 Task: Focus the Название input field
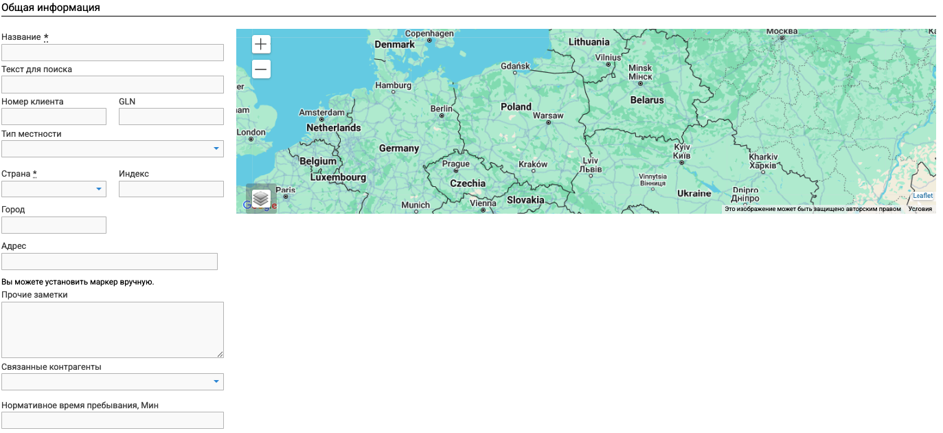tap(113, 53)
